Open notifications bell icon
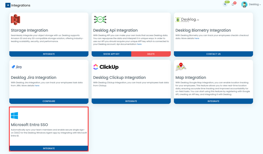Image resolution: width=263 pixels, height=154 pixels. [x=233, y=5]
